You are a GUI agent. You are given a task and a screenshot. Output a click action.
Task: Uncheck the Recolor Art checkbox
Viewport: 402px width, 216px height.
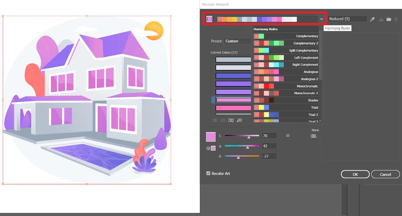click(x=208, y=174)
